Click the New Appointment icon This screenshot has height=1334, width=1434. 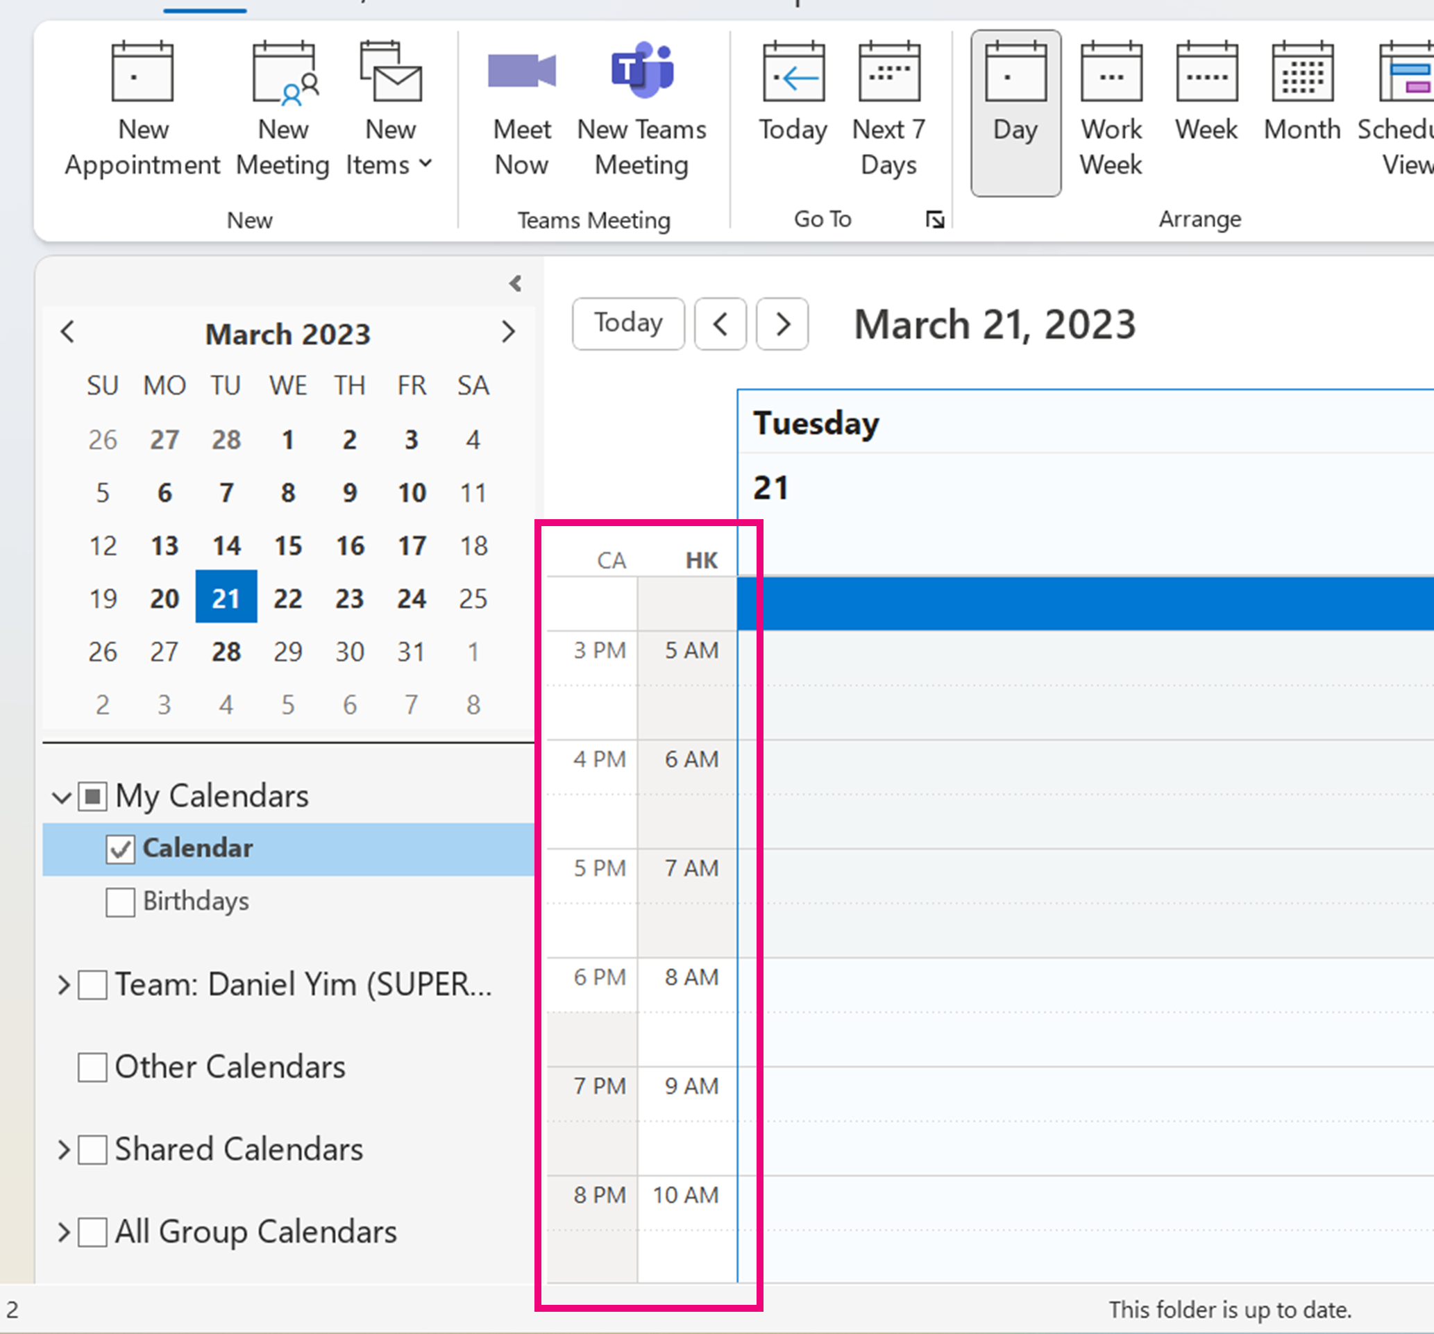[x=142, y=72]
